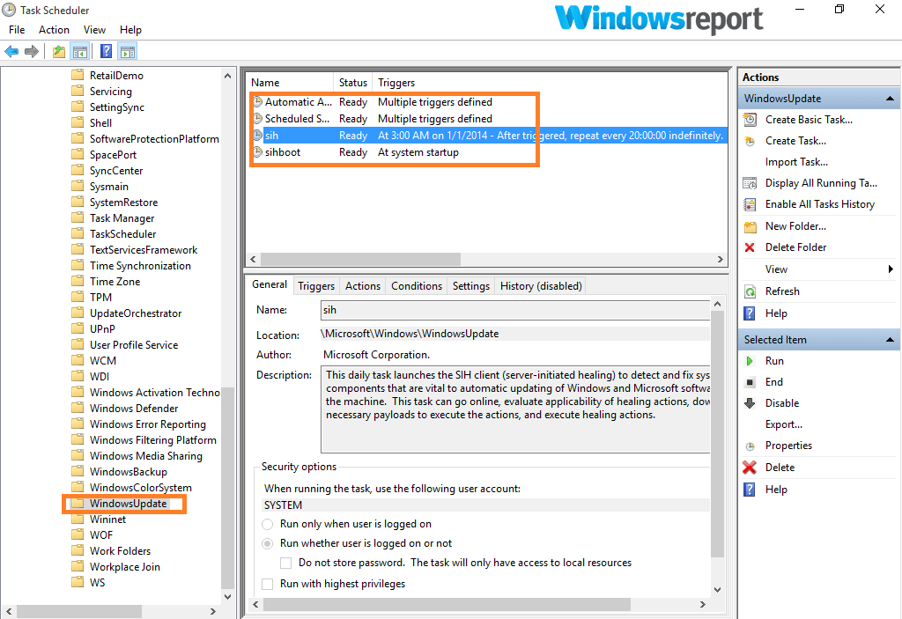Click the folder tree vertical scrollbar thumb
This screenshot has width=902, height=619.
coord(228,488)
